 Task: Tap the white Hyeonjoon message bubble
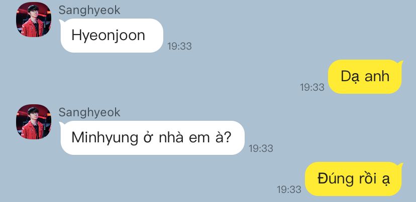pos(112,36)
